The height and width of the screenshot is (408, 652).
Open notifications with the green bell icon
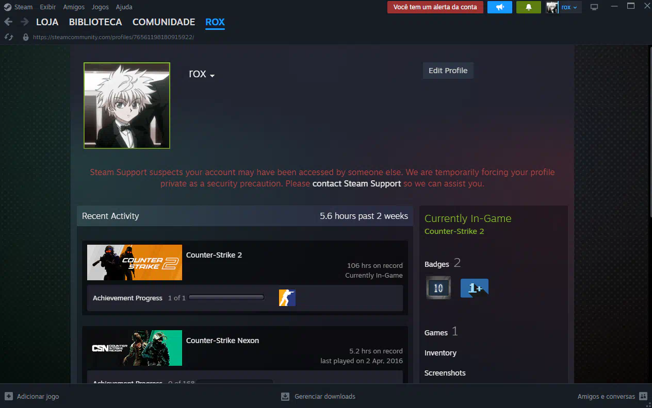click(529, 7)
